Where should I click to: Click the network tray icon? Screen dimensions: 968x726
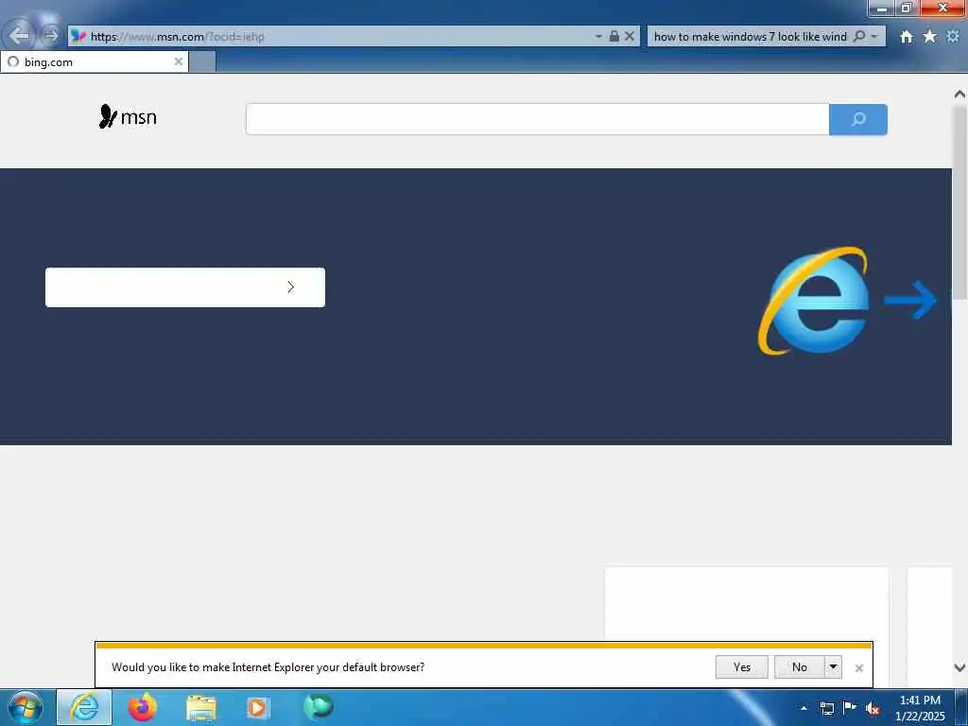[826, 708]
